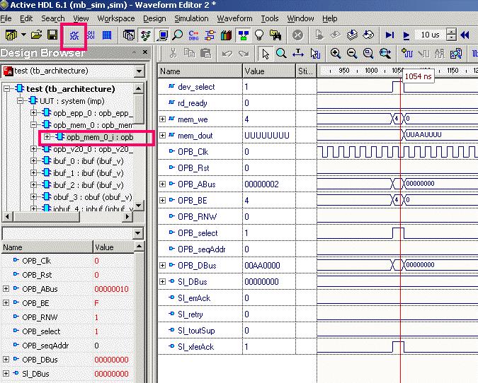The width and height of the screenshot is (478, 383).
Task: Decrease run time with the down stepper
Action: coord(451,38)
